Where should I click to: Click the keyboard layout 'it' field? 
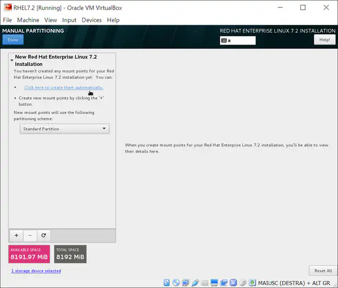(x=238, y=40)
